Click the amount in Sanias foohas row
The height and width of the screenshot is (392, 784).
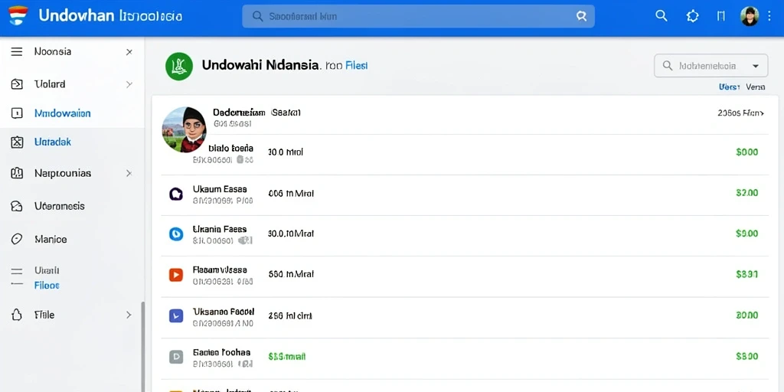click(x=747, y=356)
